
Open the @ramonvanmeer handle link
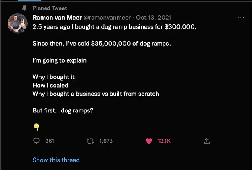pyautogui.click(x=107, y=18)
